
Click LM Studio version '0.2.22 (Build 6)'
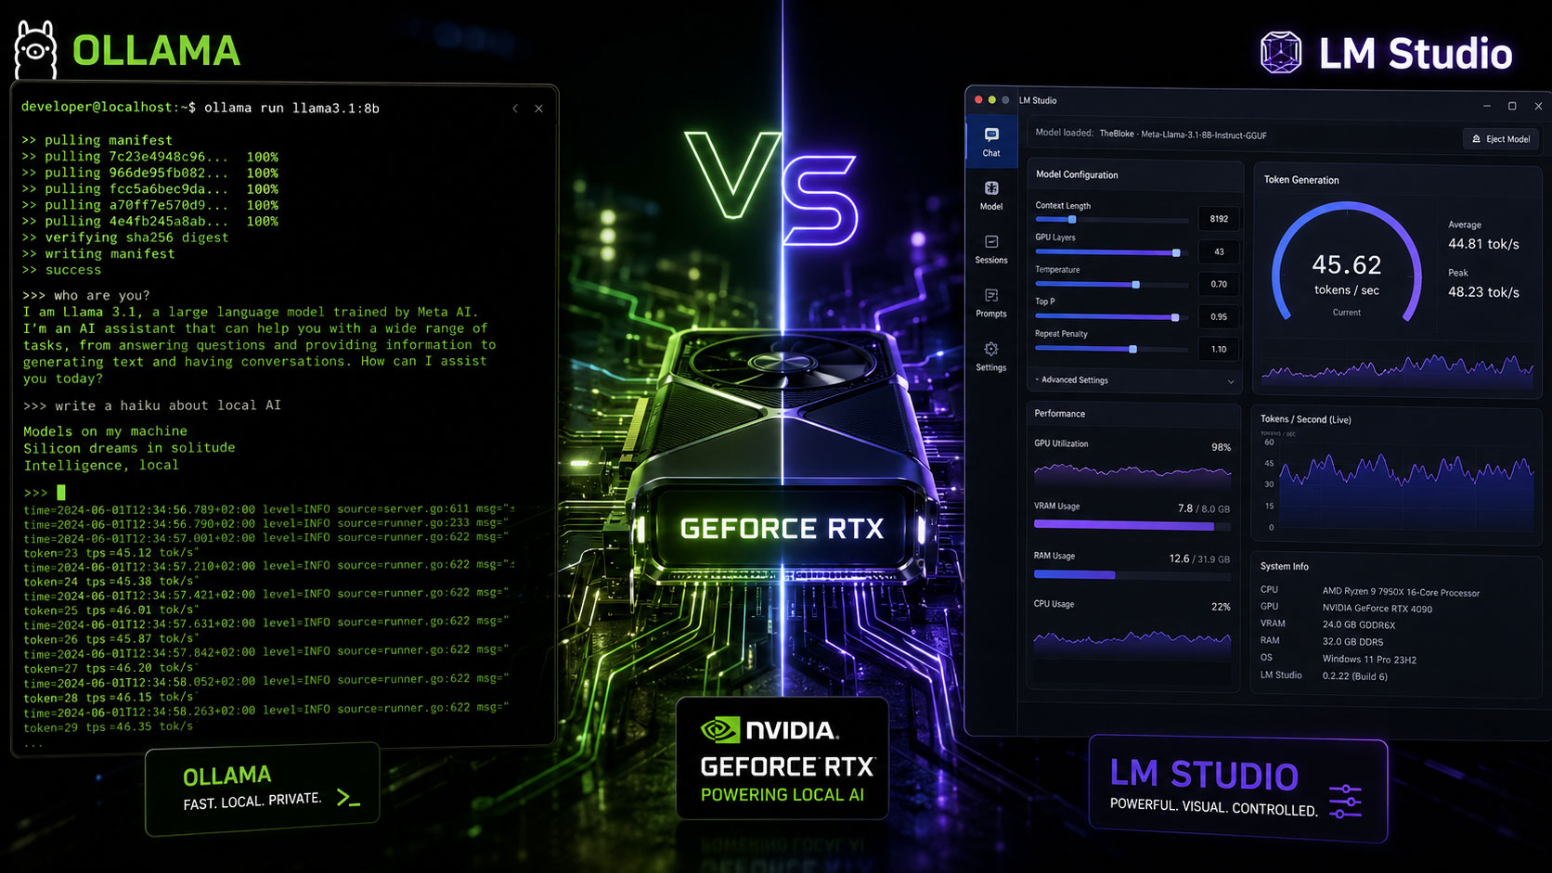1354,676
